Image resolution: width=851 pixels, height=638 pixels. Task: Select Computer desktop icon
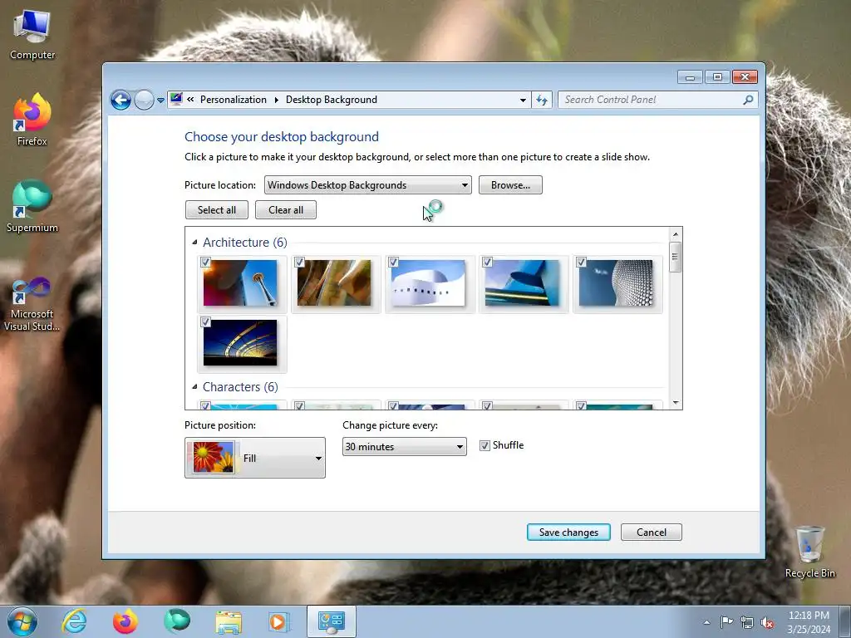tap(32, 36)
